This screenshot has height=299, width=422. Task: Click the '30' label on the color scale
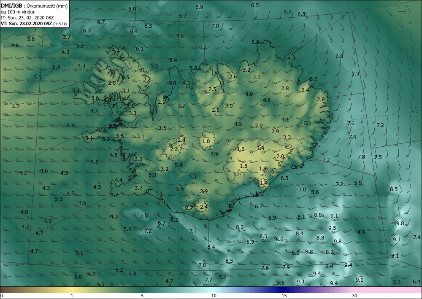click(355, 296)
